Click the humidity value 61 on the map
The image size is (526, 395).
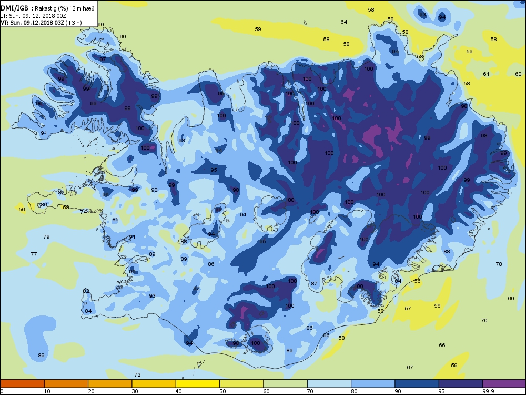click(486, 74)
